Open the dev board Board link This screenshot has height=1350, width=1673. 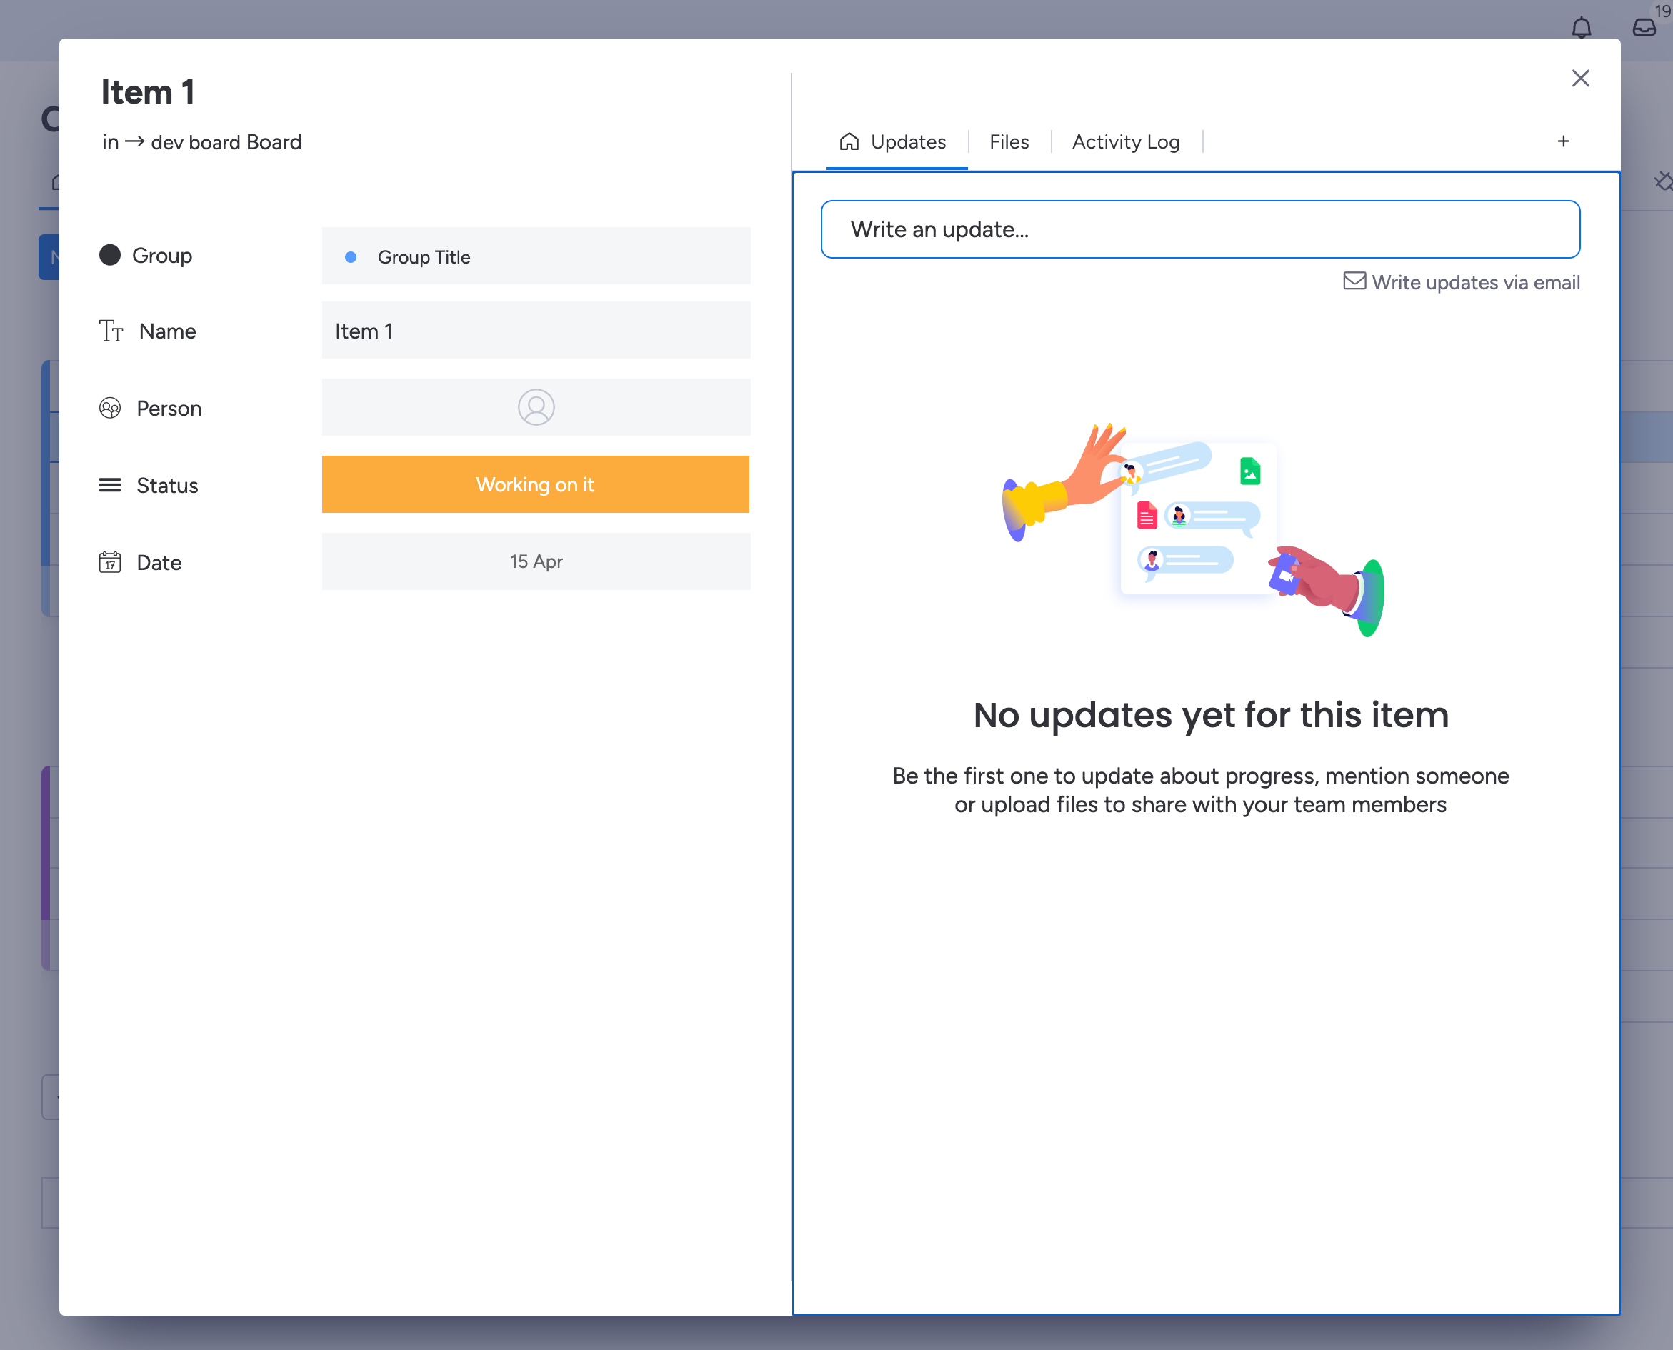point(226,142)
